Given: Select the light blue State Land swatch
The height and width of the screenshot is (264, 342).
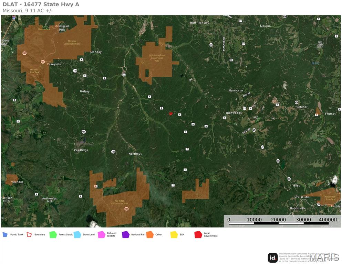Looking at the screenshot, I should pos(77,234).
